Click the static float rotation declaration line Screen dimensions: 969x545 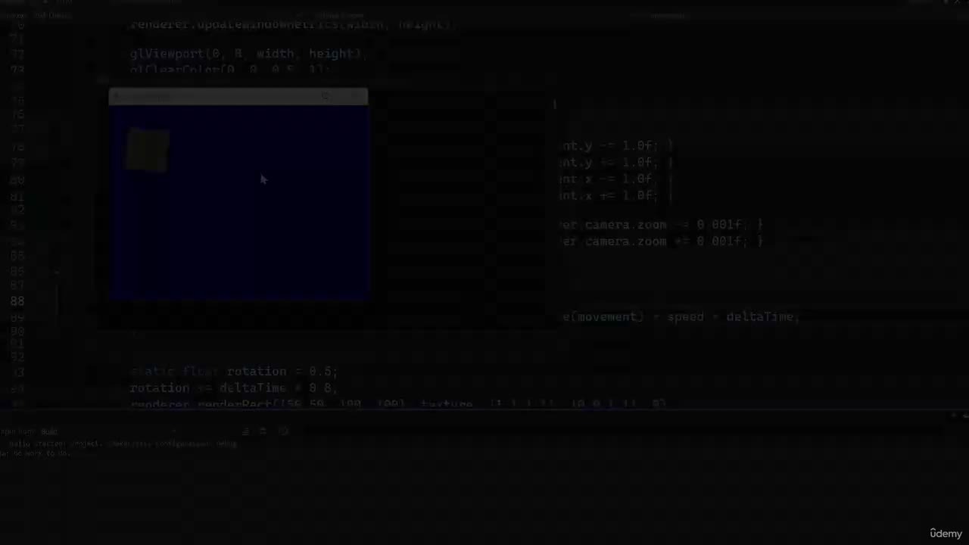click(x=233, y=371)
